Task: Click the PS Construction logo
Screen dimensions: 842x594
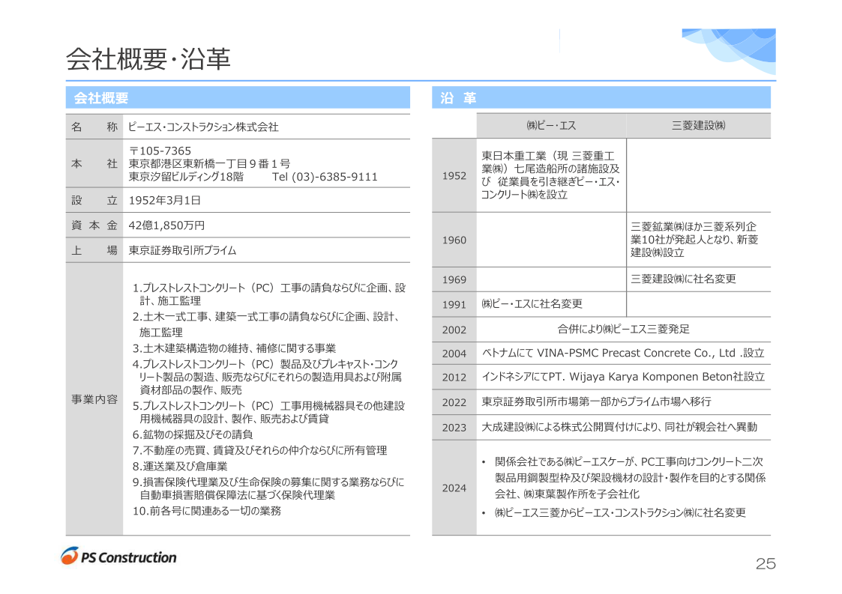Action: (118, 557)
